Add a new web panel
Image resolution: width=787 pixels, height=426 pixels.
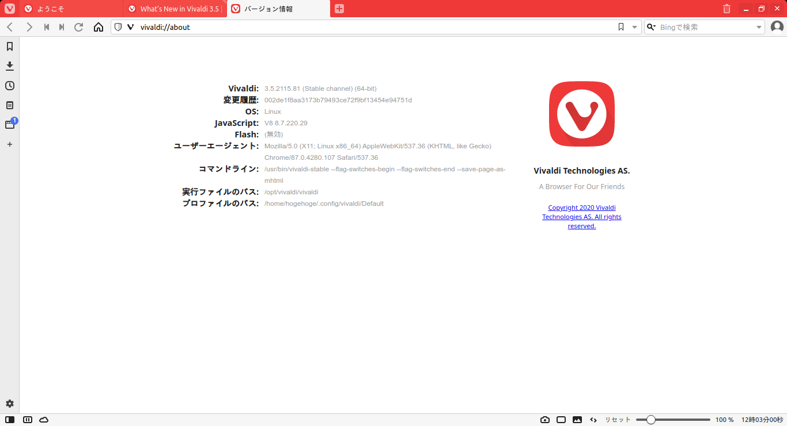(x=10, y=144)
